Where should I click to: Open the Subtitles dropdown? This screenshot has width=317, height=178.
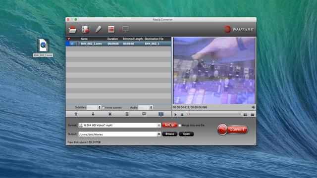(x=94, y=107)
